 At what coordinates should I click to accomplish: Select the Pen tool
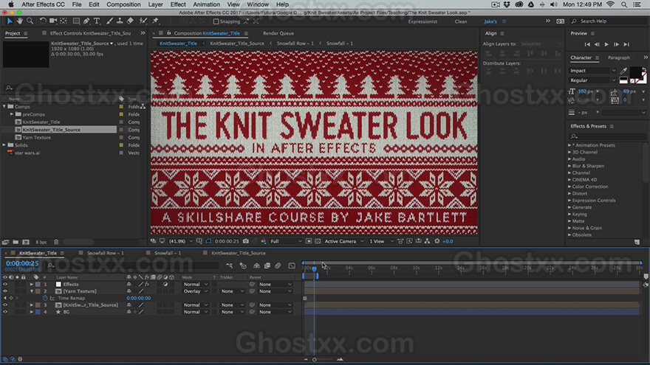click(x=86, y=21)
